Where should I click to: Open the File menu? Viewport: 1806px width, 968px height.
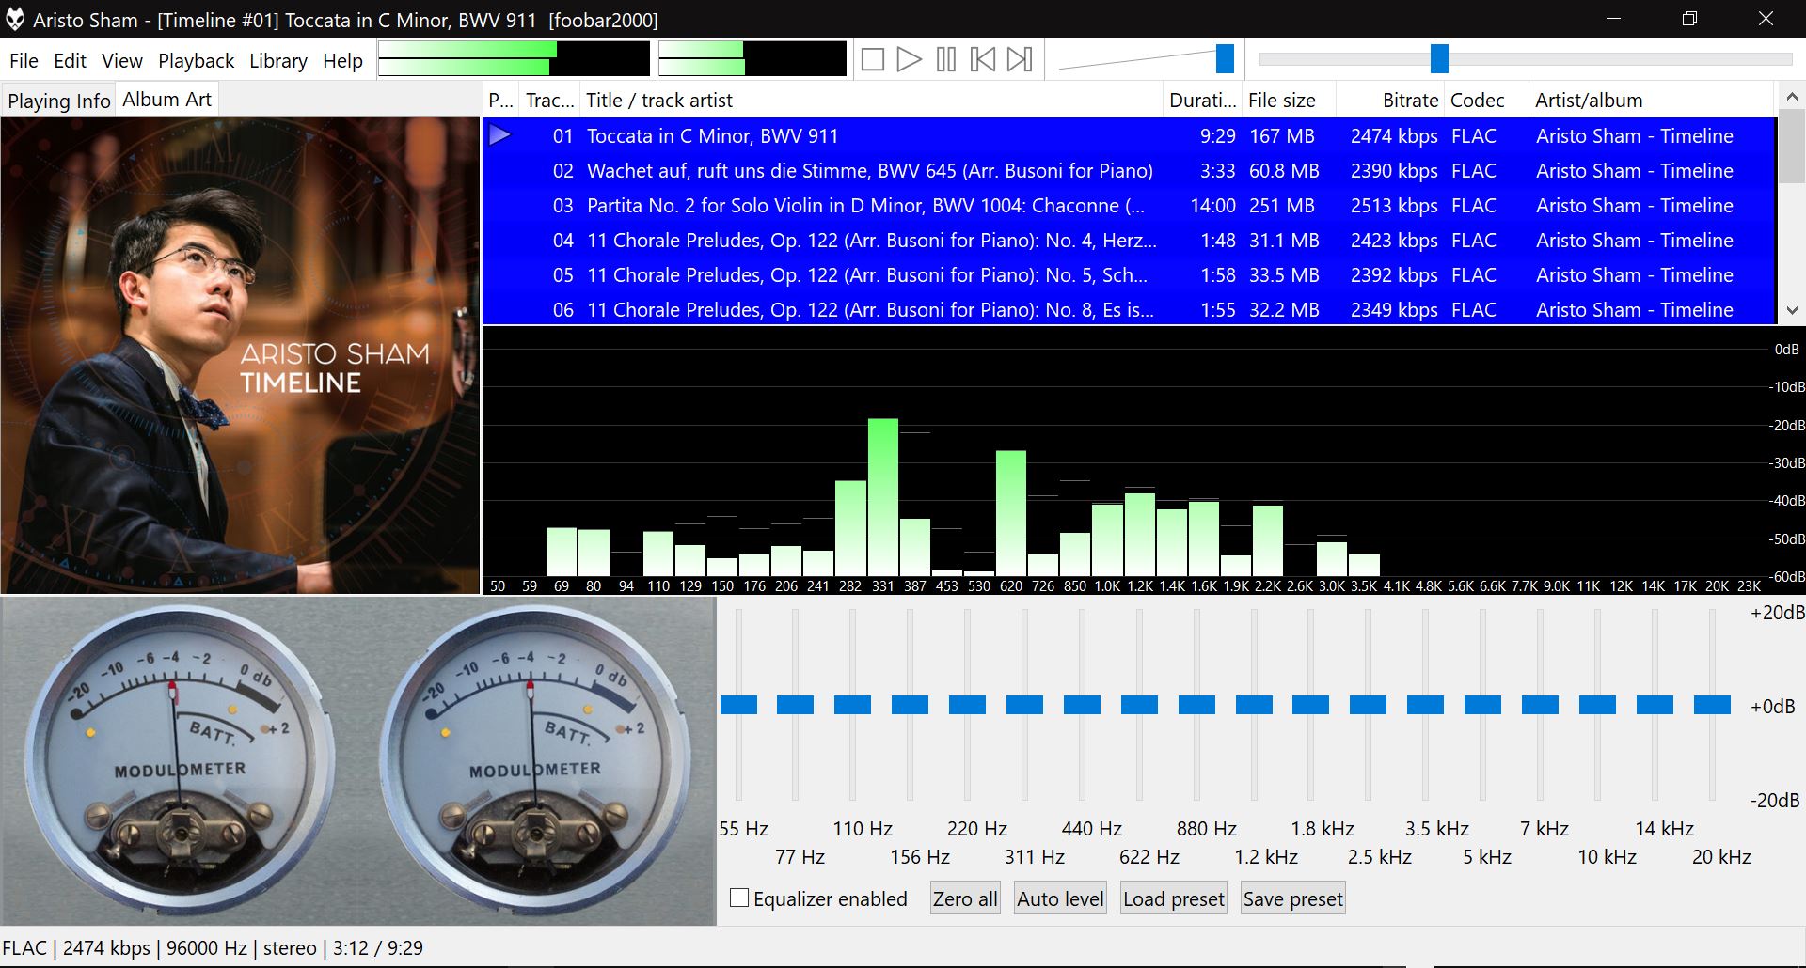pyautogui.click(x=24, y=61)
